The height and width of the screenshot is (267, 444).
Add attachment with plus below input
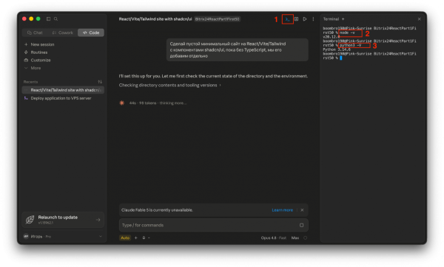click(x=136, y=238)
